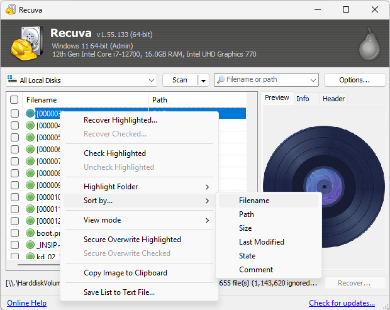Open the Options... dialog
Screen dimensions: 390x310
[x=355, y=80]
